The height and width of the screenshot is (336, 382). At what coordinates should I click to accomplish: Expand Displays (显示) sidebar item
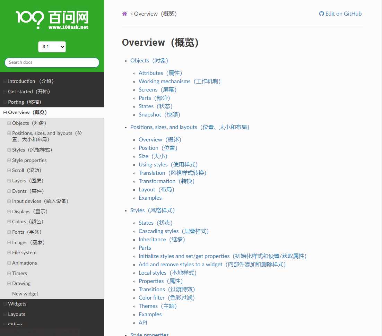pos(9,212)
